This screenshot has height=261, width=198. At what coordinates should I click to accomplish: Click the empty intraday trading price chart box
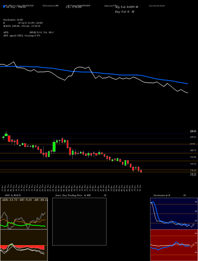(79, 221)
